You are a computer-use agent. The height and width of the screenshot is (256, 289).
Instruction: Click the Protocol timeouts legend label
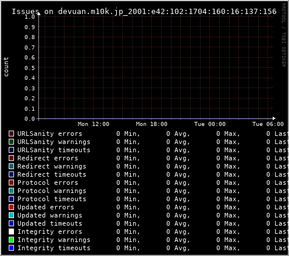coord(52,199)
